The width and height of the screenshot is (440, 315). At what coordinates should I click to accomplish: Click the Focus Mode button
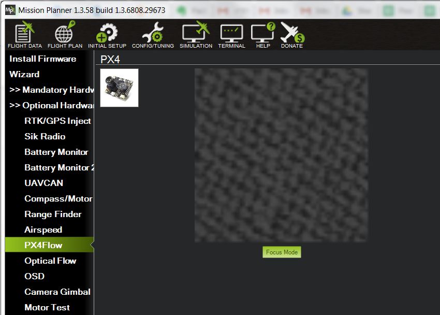point(282,252)
